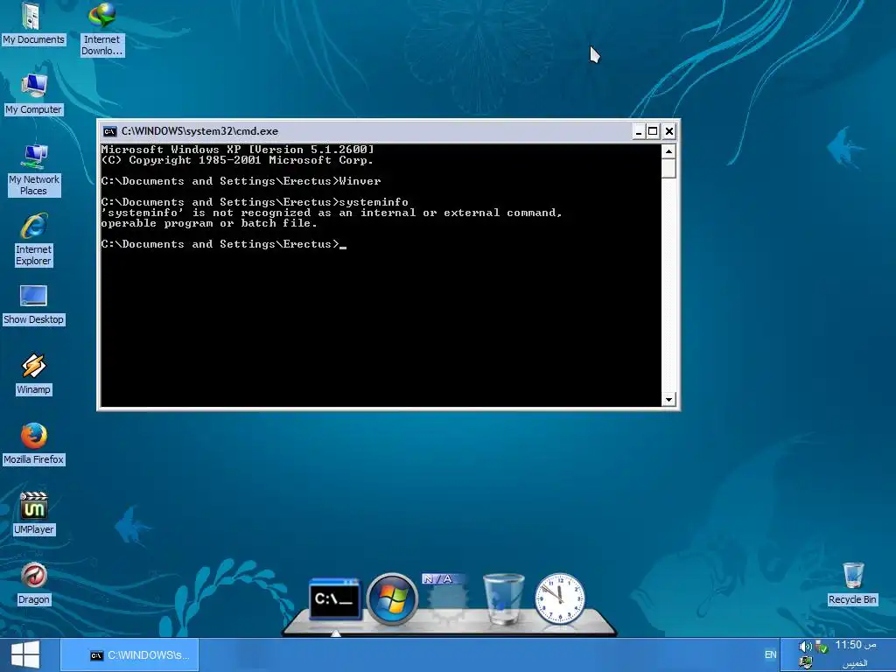Click cmd scrollbar down arrow
Viewport: 896px width, 672px height.
668,399
